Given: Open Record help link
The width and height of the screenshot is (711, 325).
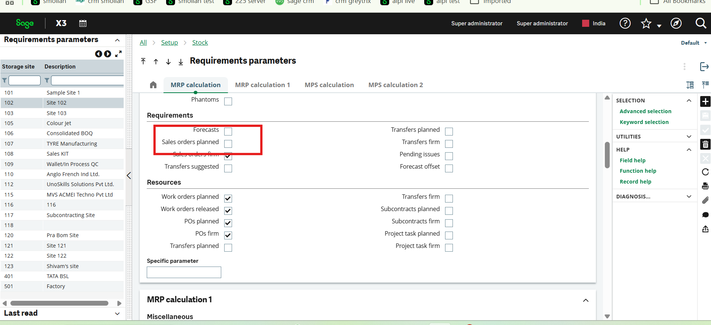Looking at the screenshot, I should (x=635, y=182).
